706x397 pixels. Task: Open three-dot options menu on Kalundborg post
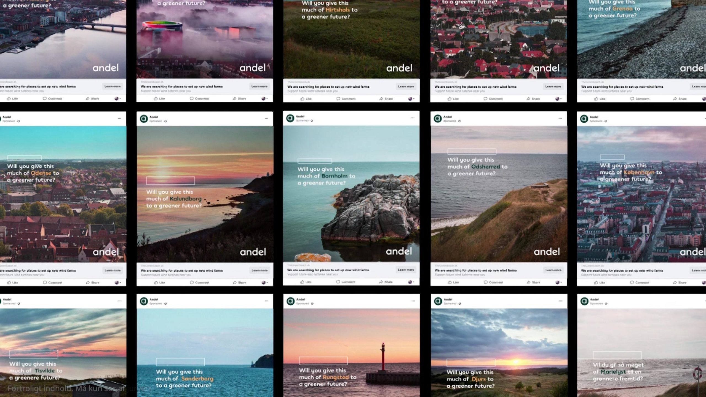(x=266, y=119)
